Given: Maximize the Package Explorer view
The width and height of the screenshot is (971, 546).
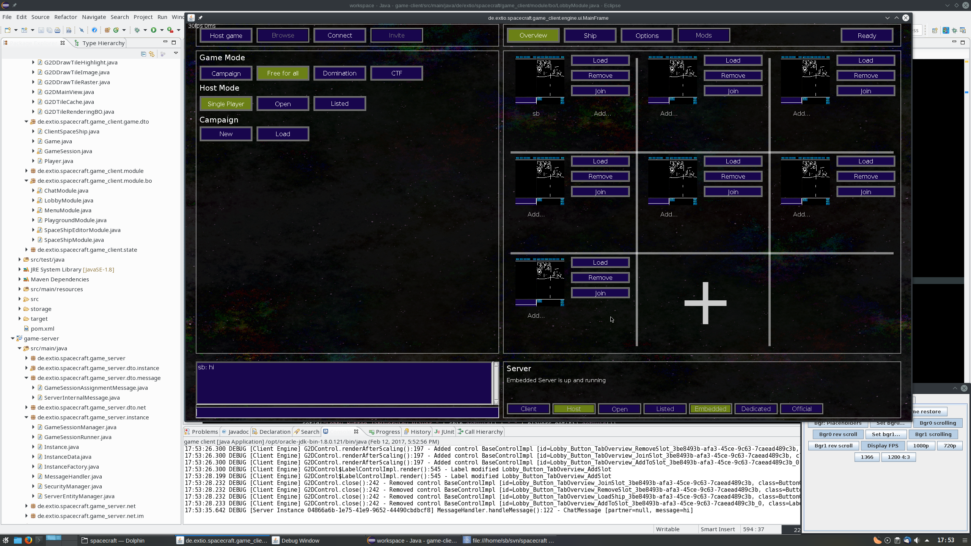Looking at the screenshot, I should (174, 42).
